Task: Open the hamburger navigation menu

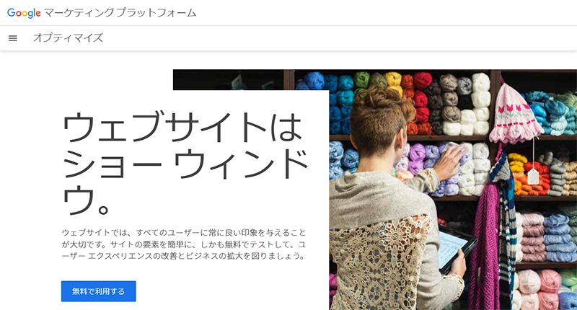Action: tap(13, 38)
